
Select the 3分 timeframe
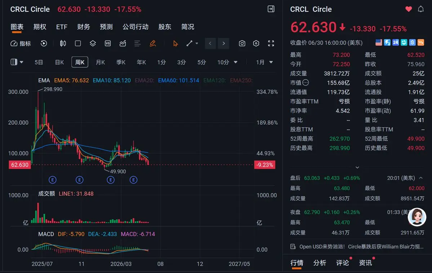(182, 62)
